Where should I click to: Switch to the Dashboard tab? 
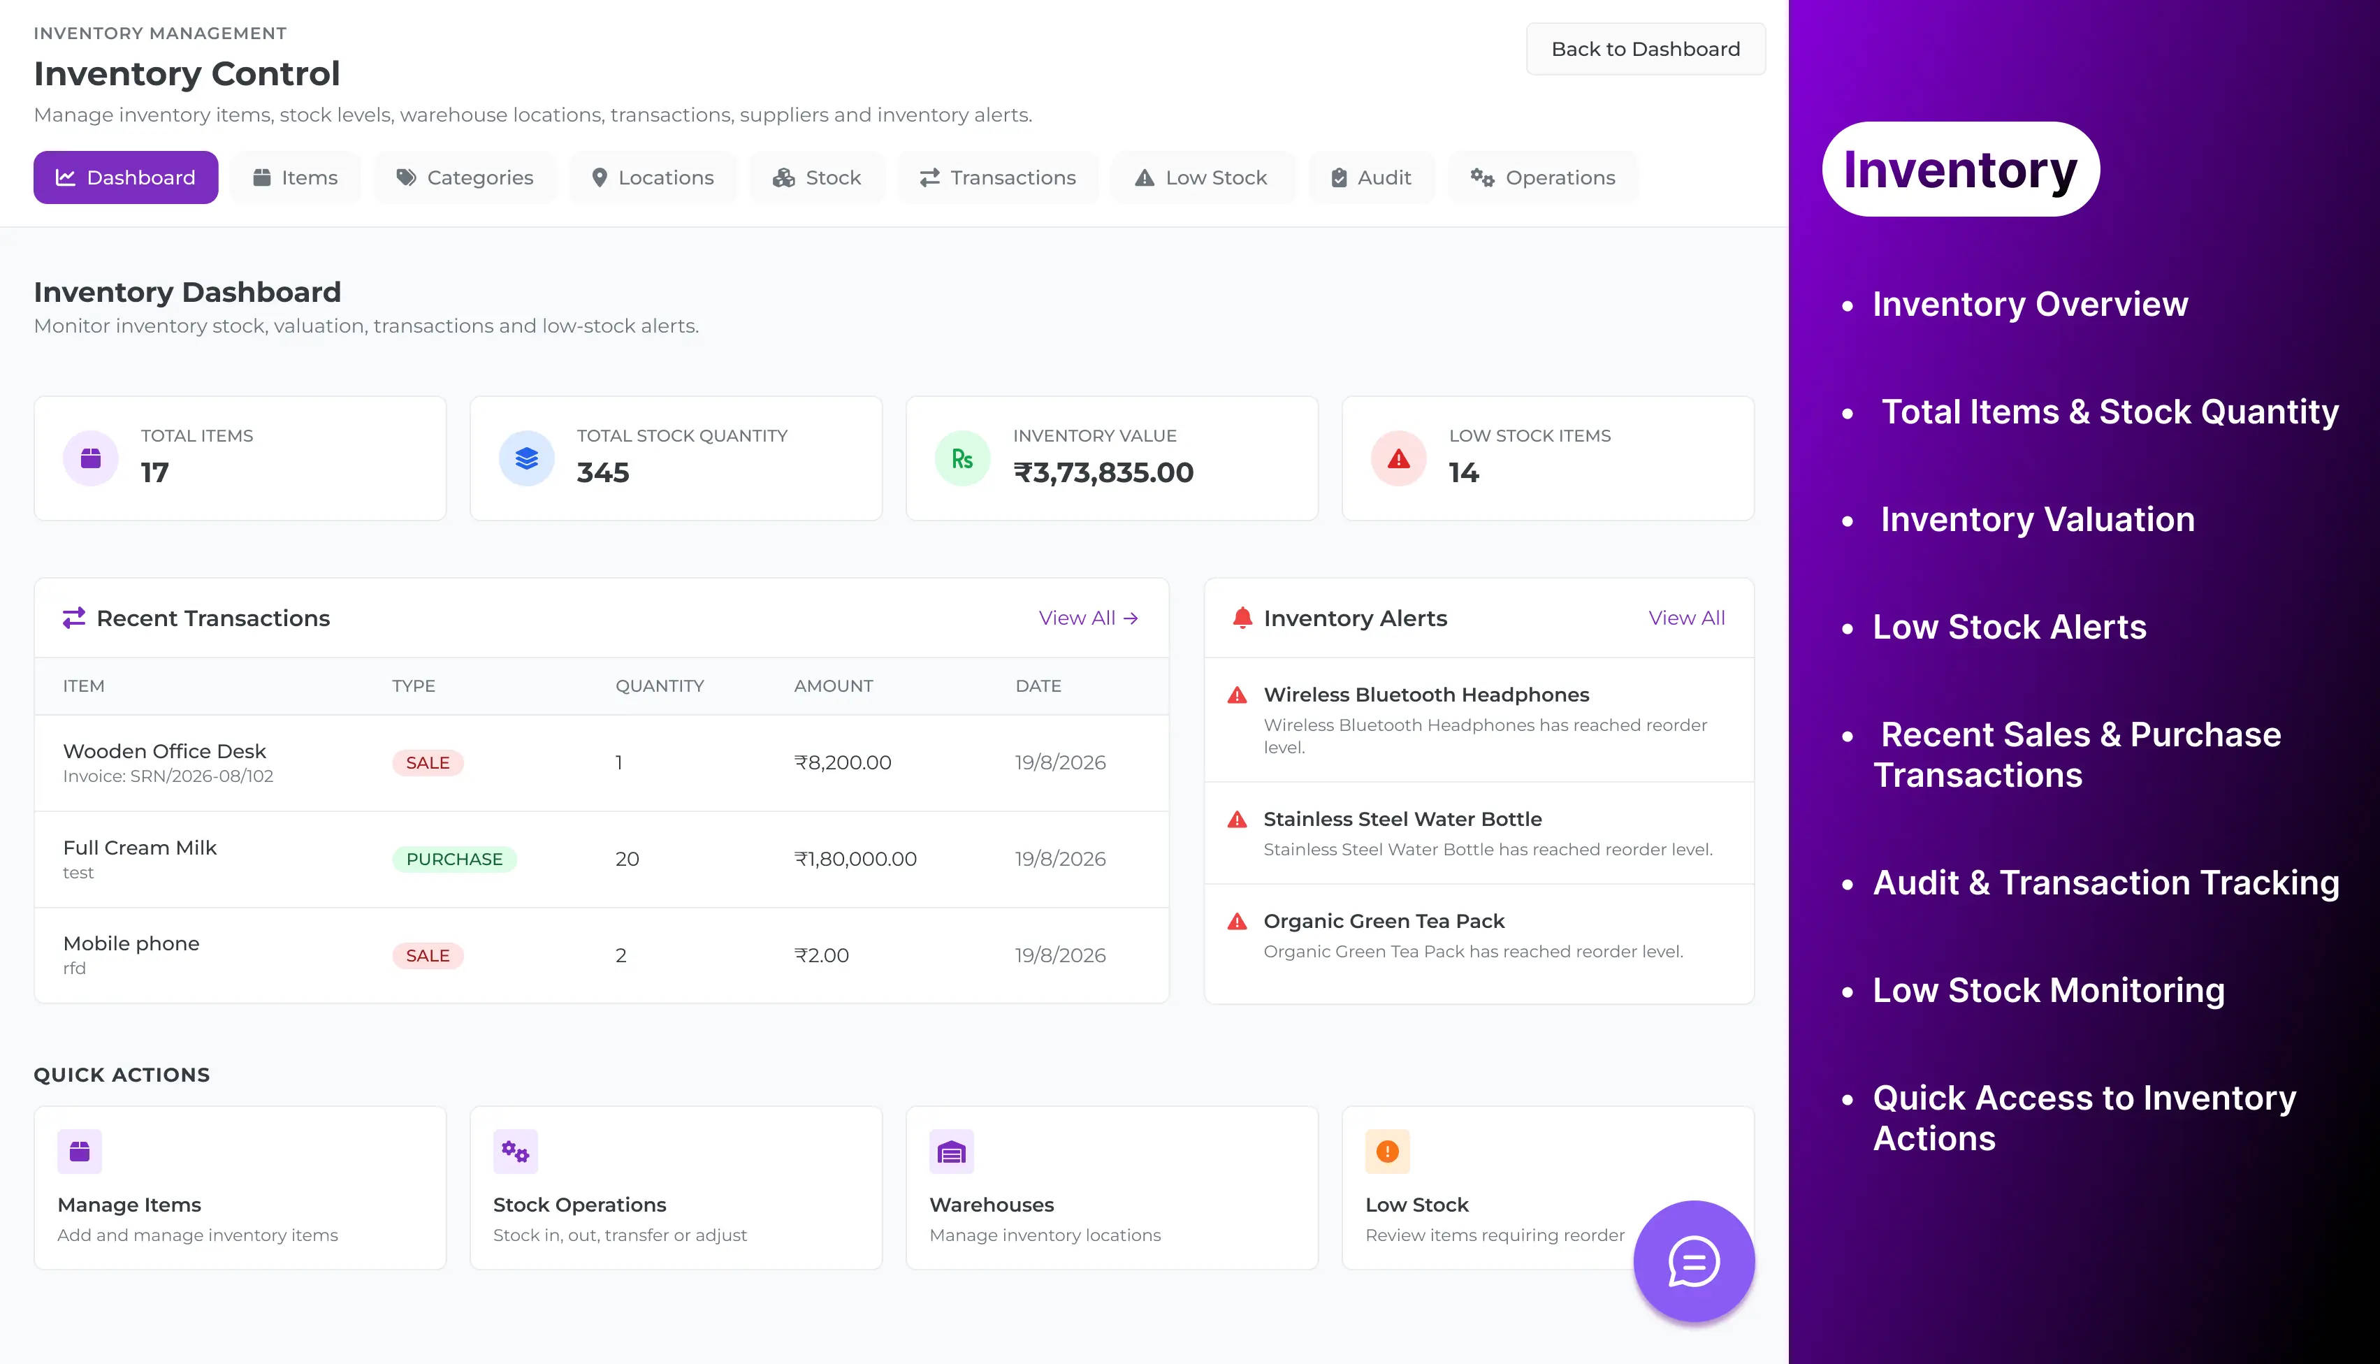[126, 177]
